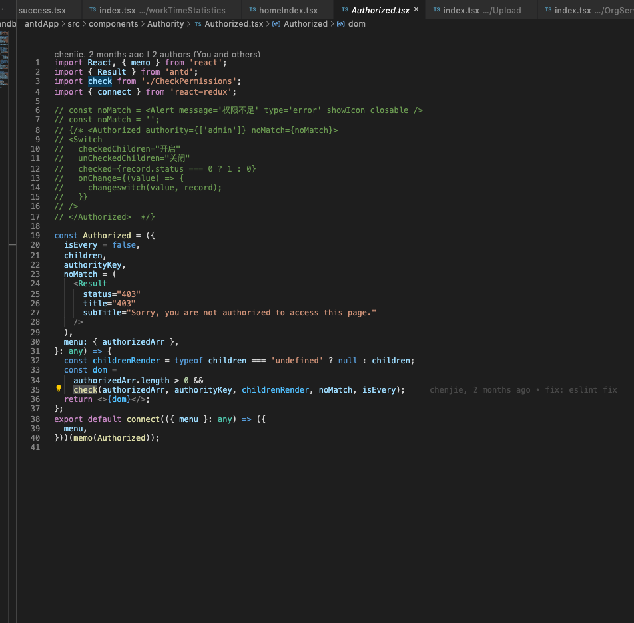Image resolution: width=634 pixels, height=623 pixels.
Task: Open the index.tsx workTimeStatistics tab
Action: click(x=162, y=10)
